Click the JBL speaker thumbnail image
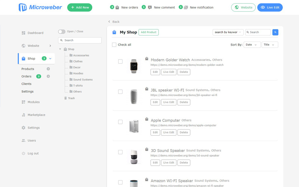299x187 pixels. [134, 96]
